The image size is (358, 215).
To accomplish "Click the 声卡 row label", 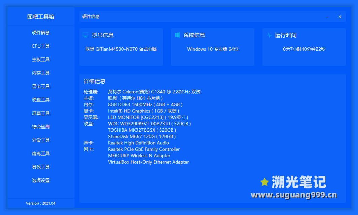I will pyautogui.click(x=88, y=143).
